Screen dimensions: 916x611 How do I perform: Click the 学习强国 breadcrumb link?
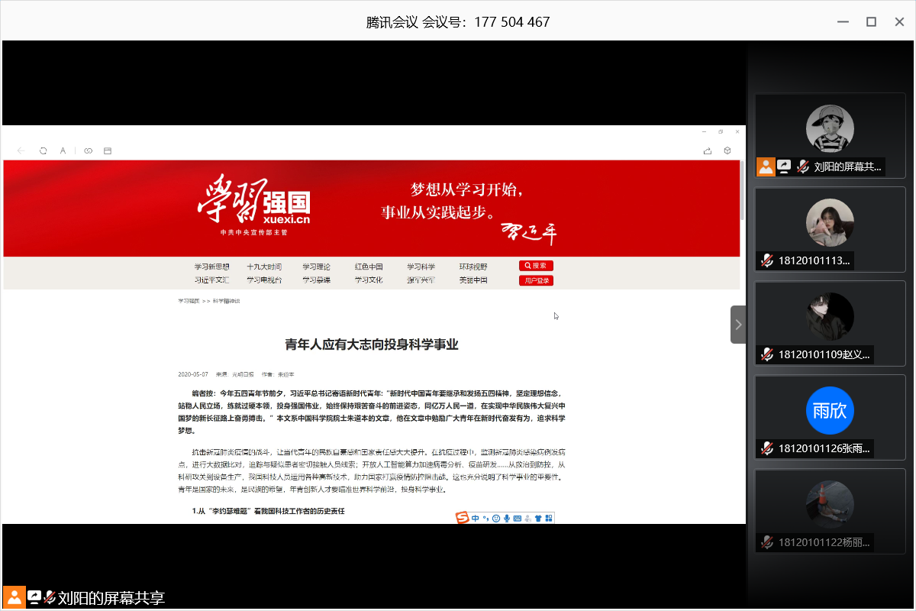[x=188, y=301]
